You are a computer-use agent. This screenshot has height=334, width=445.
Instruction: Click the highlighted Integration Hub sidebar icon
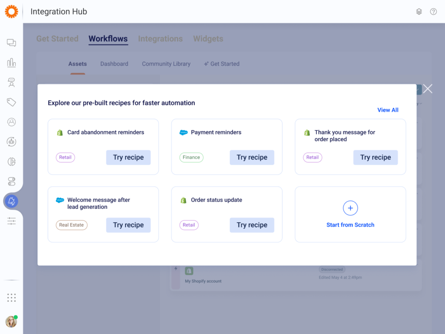[11, 201]
